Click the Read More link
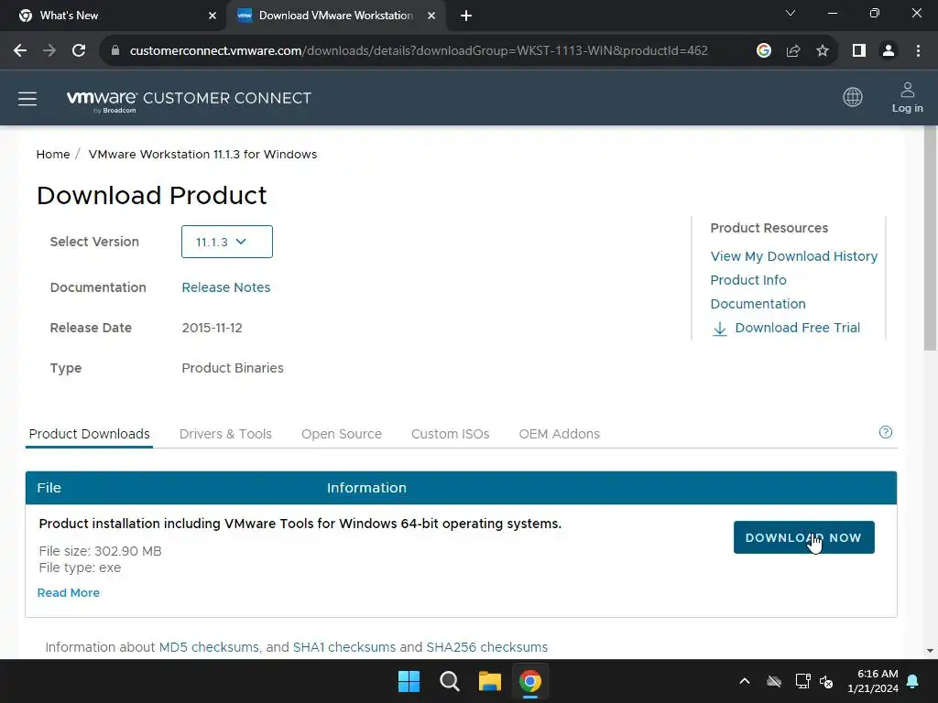 (69, 593)
